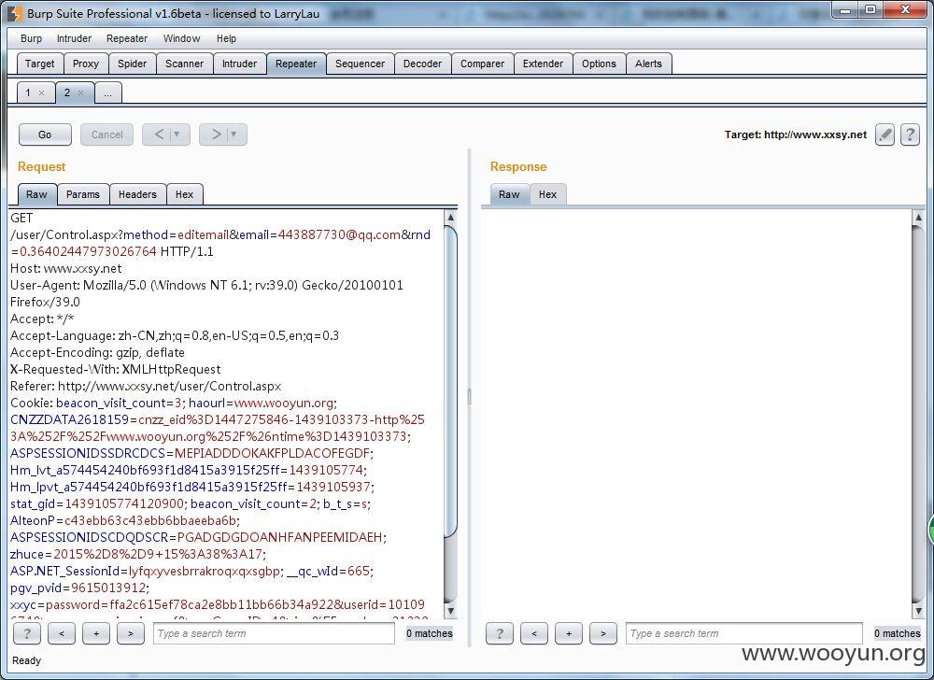
Task: Click the Referer header line
Action: tap(146, 386)
